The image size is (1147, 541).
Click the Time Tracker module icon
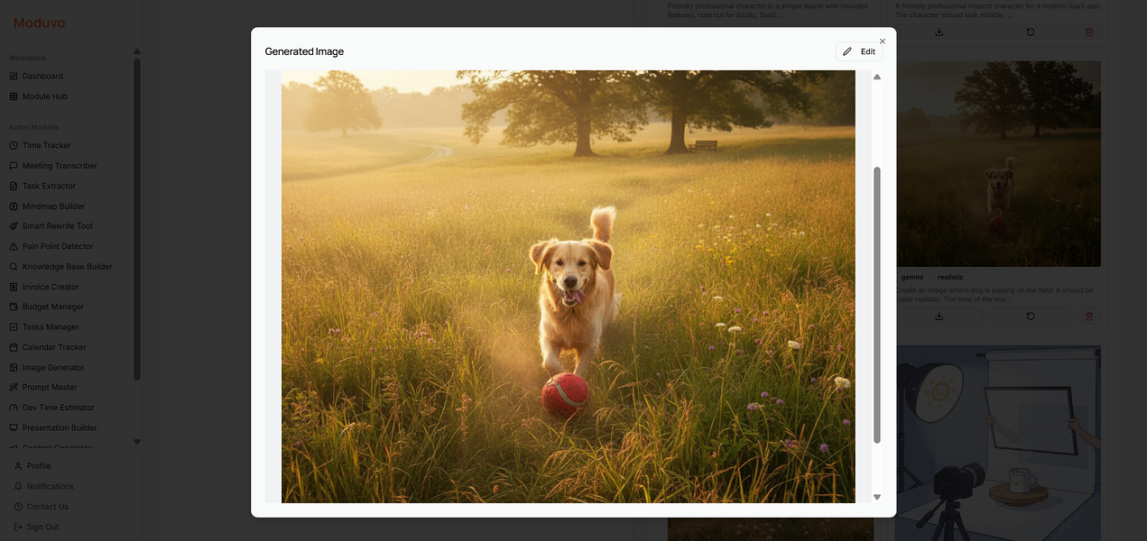point(14,146)
